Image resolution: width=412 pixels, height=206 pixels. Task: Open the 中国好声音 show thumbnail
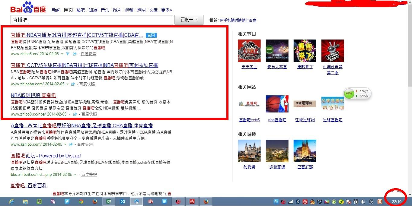click(333, 51)
